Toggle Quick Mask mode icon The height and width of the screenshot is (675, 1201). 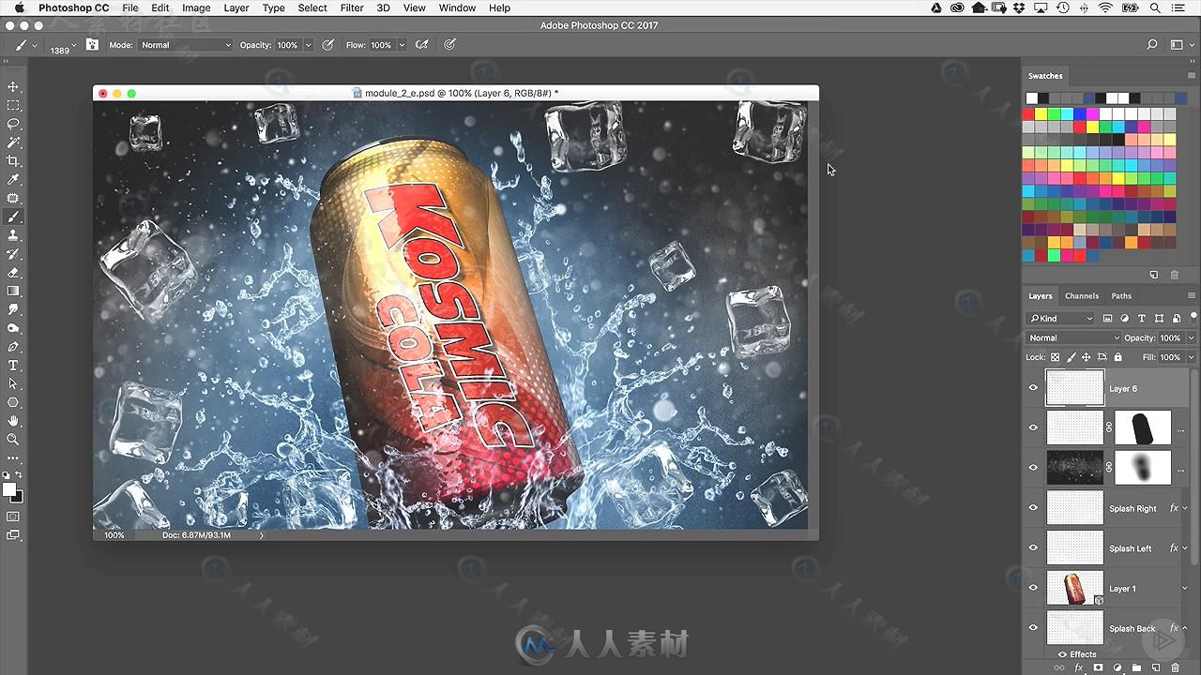(13, 517)
